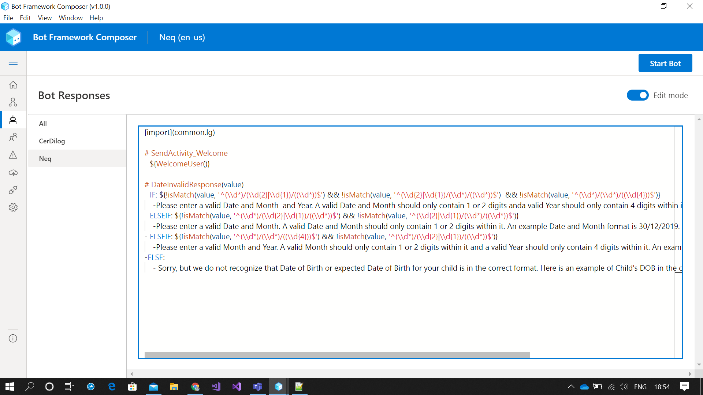Expand the navigation with the hamburger menu
Viewport: 703px width, 395px height.
click(x=13, y=63)
